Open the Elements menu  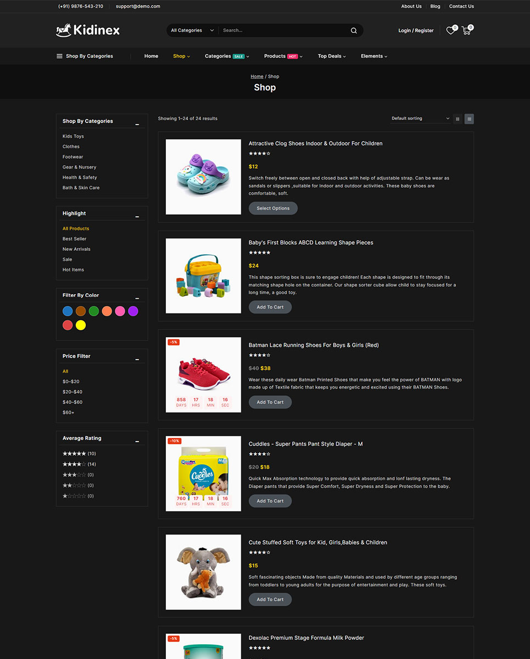pyautogui.click(x=373, y=56)
